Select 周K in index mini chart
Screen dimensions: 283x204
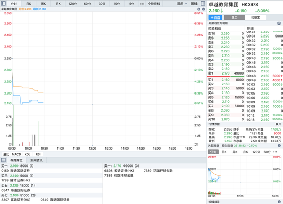[x=235, y=152]
